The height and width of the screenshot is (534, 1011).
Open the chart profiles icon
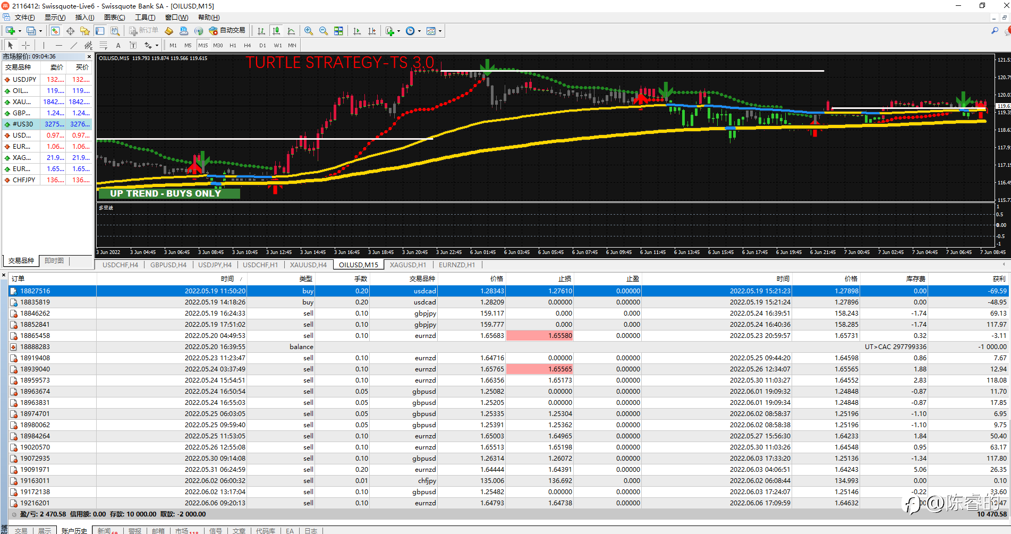point(31,31)
